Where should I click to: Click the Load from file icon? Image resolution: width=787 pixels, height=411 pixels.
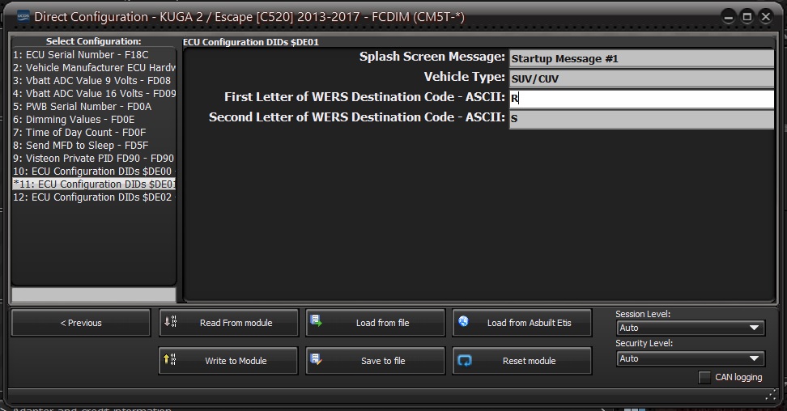coord(317,320)
